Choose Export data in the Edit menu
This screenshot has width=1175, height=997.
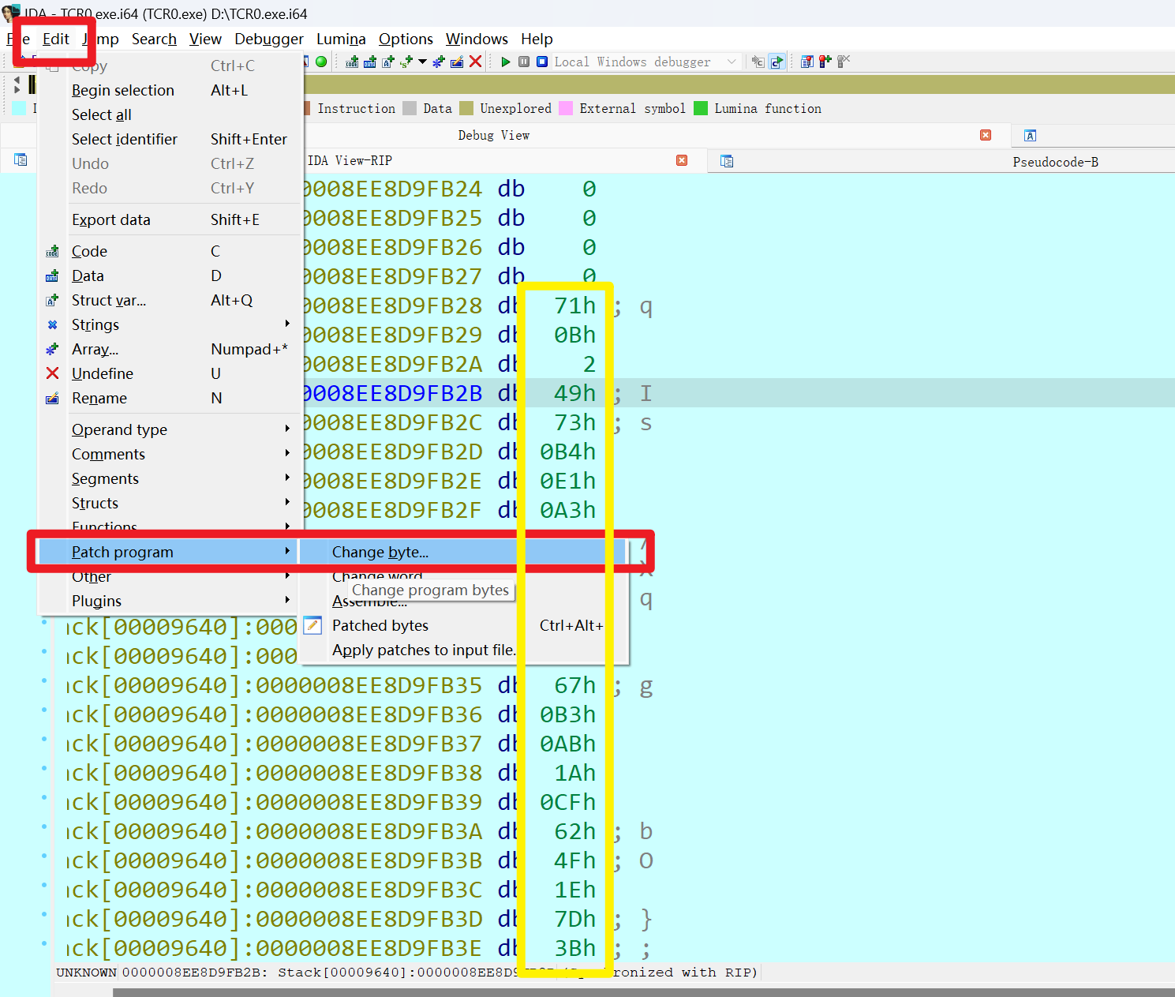coord(111,219)
